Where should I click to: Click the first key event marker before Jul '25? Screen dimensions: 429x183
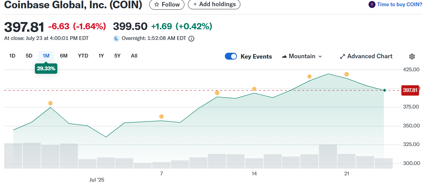pyautogui.click(x=50, y=103)
